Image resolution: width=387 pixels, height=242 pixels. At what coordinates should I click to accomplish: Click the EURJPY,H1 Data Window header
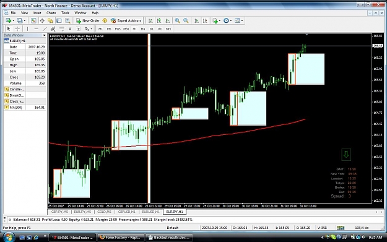[25, 41]
